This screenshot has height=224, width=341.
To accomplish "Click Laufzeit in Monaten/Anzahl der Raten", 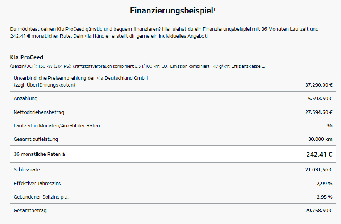I will point(57,126).
